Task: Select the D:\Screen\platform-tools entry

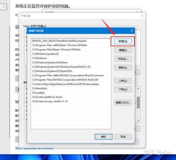Action: tap(71, 97)
